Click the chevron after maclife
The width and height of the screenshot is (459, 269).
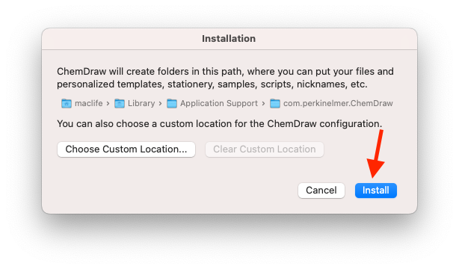pyautogui.click(x=108, y=104)
